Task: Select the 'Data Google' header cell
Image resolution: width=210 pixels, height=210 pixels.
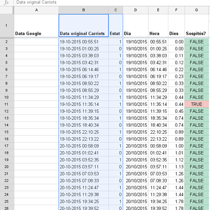Action: [x=36, y=26]
